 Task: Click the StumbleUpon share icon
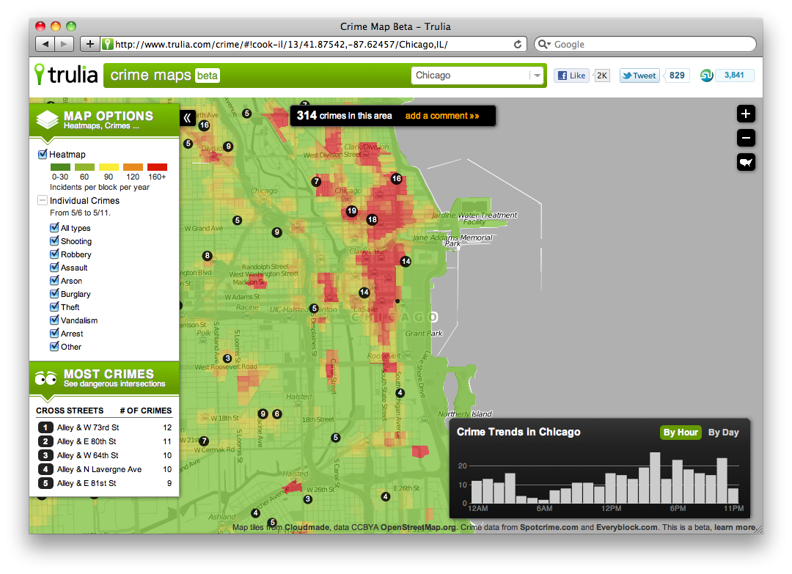(x=705, y=75)
